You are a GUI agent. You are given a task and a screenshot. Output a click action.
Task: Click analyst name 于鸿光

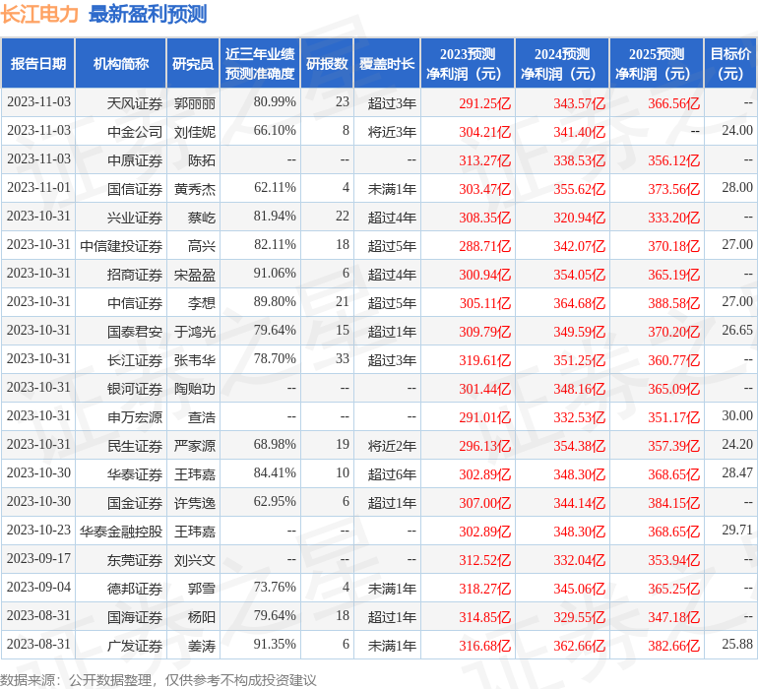195,331
